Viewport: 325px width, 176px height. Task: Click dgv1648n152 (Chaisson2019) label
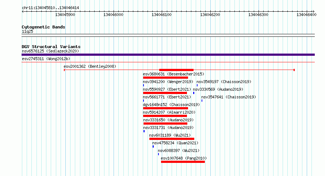(171, 105)
